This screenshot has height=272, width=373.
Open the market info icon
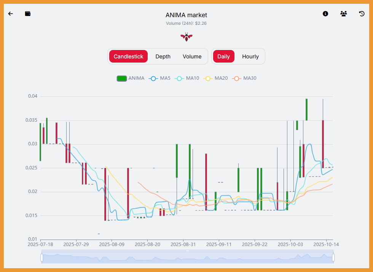(x=325, y=14)
